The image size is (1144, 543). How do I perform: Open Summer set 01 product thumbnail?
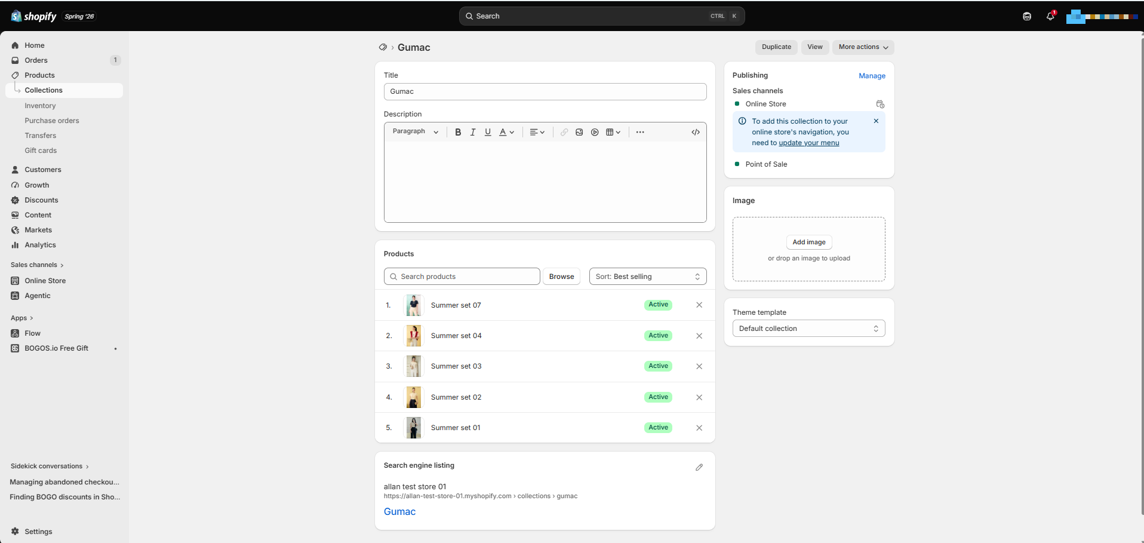click(414, 428)
